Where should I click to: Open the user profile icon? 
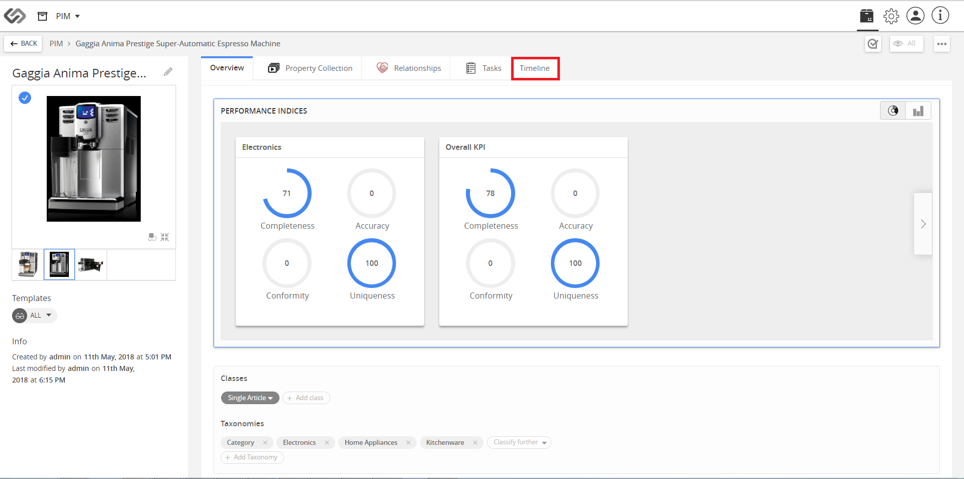point(915,16)
